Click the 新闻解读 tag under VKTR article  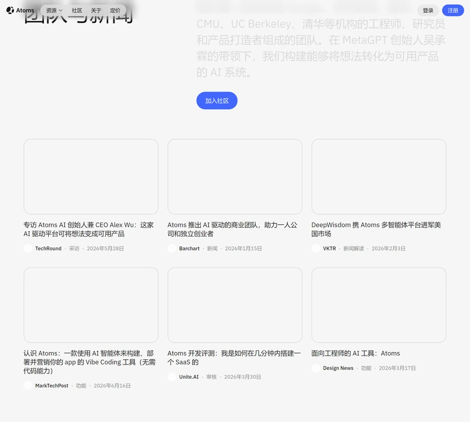[354, 249]
